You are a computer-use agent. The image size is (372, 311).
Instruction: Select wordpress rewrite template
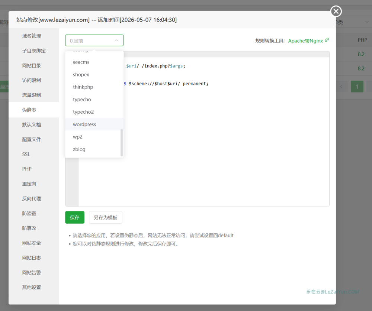pyautogui.click(x=94, y=124)
